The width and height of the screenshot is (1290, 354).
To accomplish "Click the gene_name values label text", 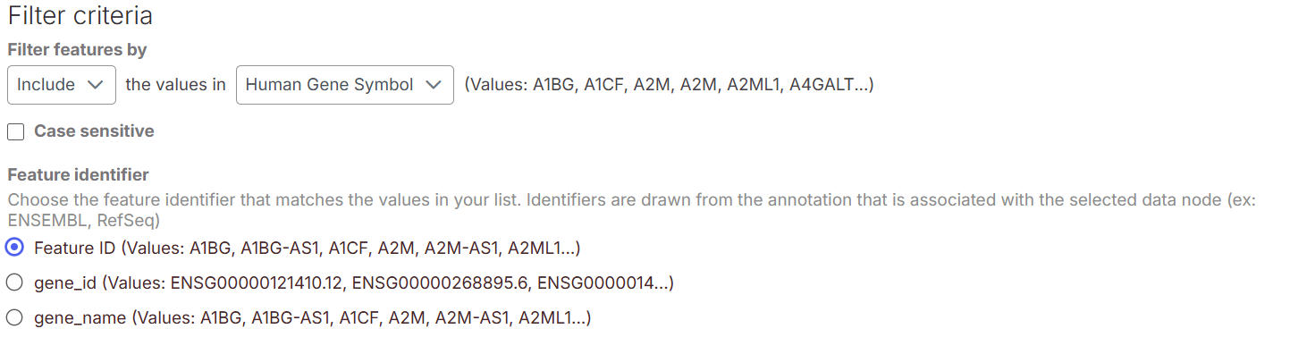I will pyautogui.click(x=313, y=317).
